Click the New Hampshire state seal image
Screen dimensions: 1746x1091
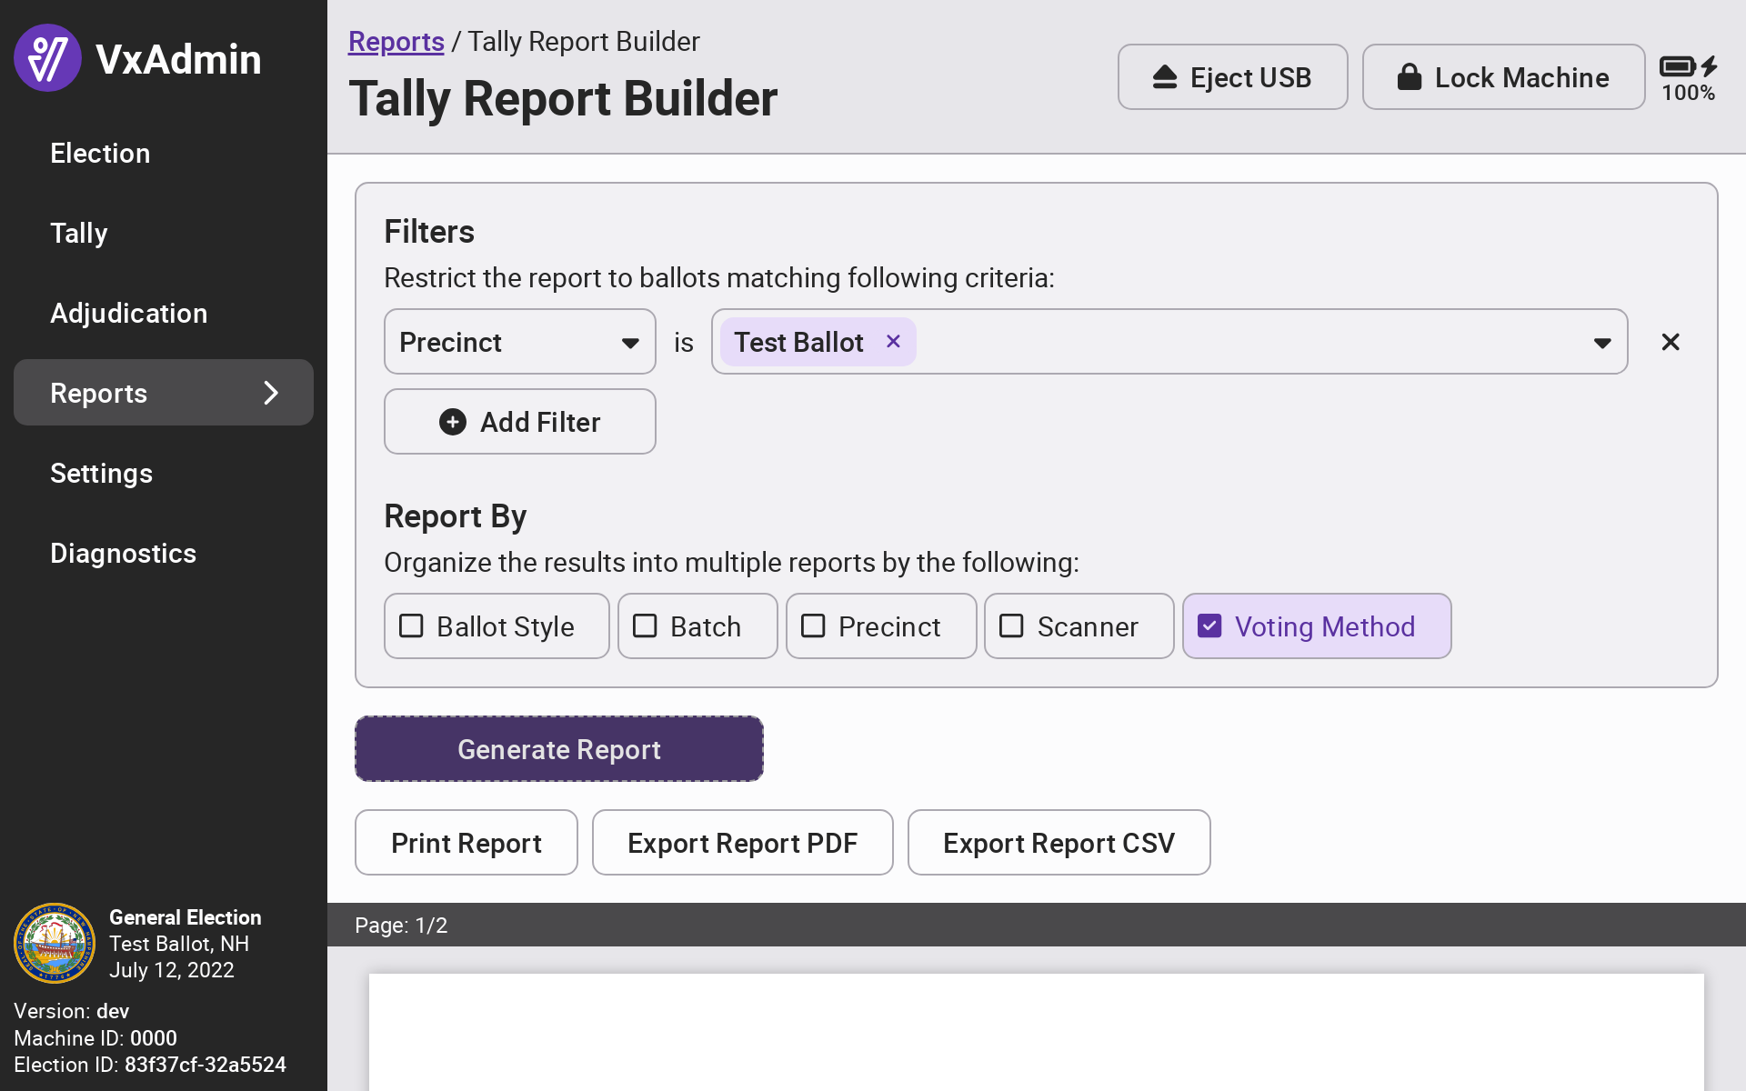point(55,943)
